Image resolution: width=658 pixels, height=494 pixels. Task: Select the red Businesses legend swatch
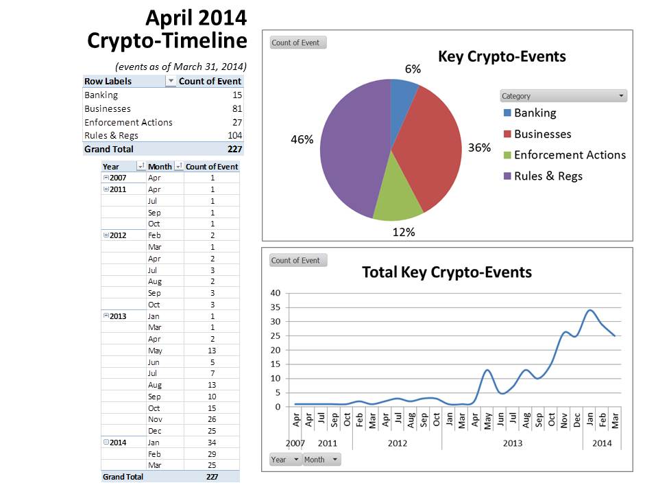507,134
